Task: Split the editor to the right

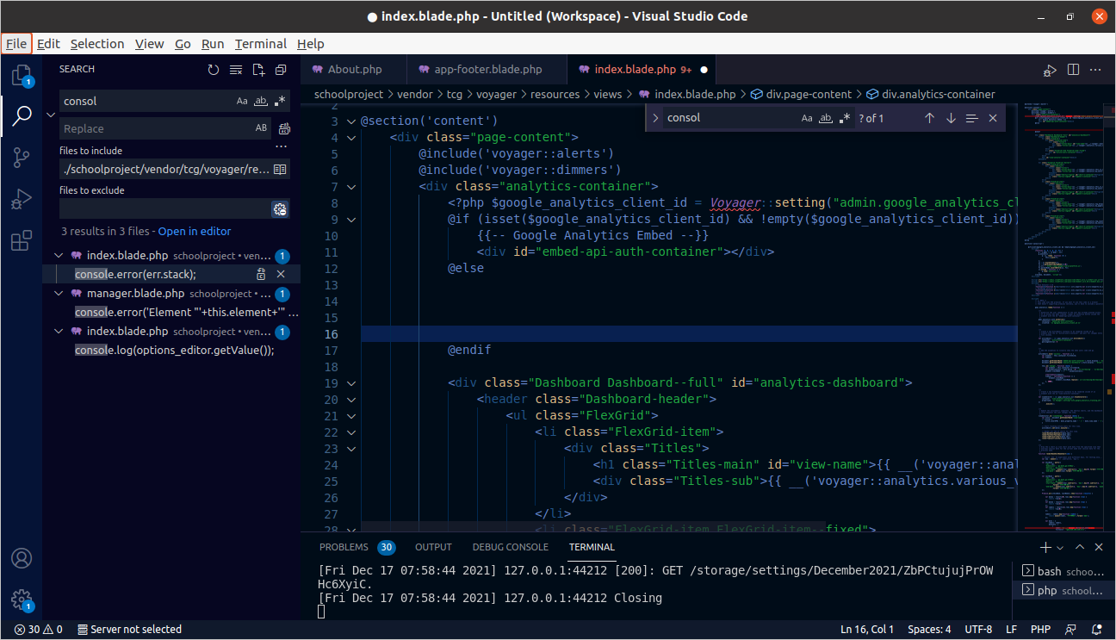Action: pos(1073,70)
